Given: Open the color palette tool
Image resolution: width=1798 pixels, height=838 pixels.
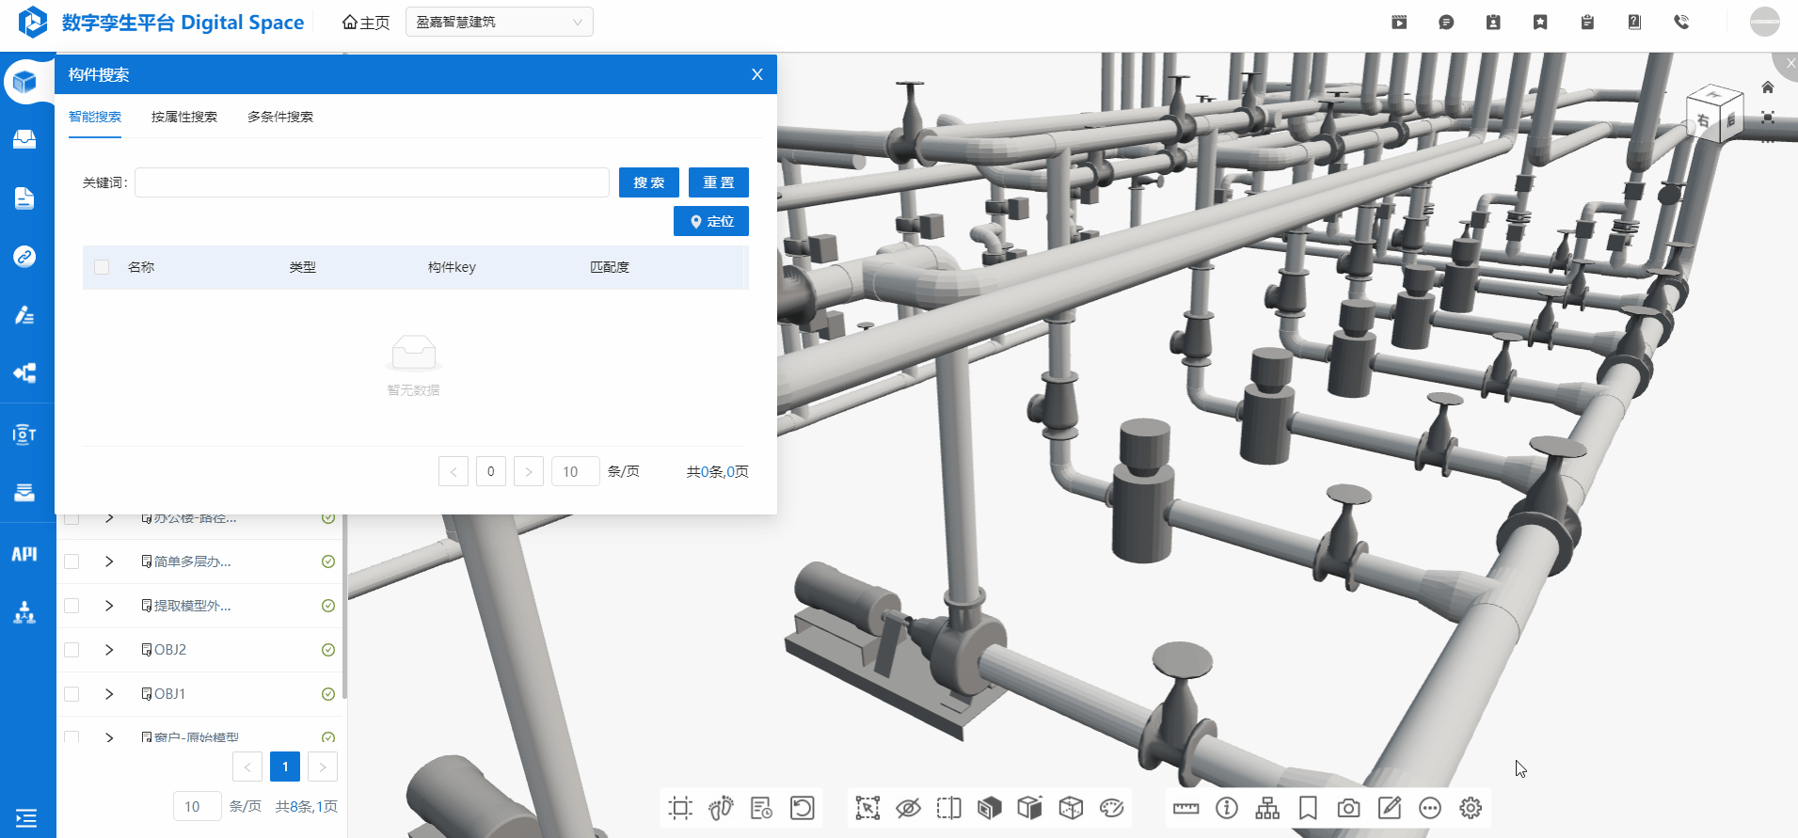Looking at the screenshot, I should (x=1111, y=808).
